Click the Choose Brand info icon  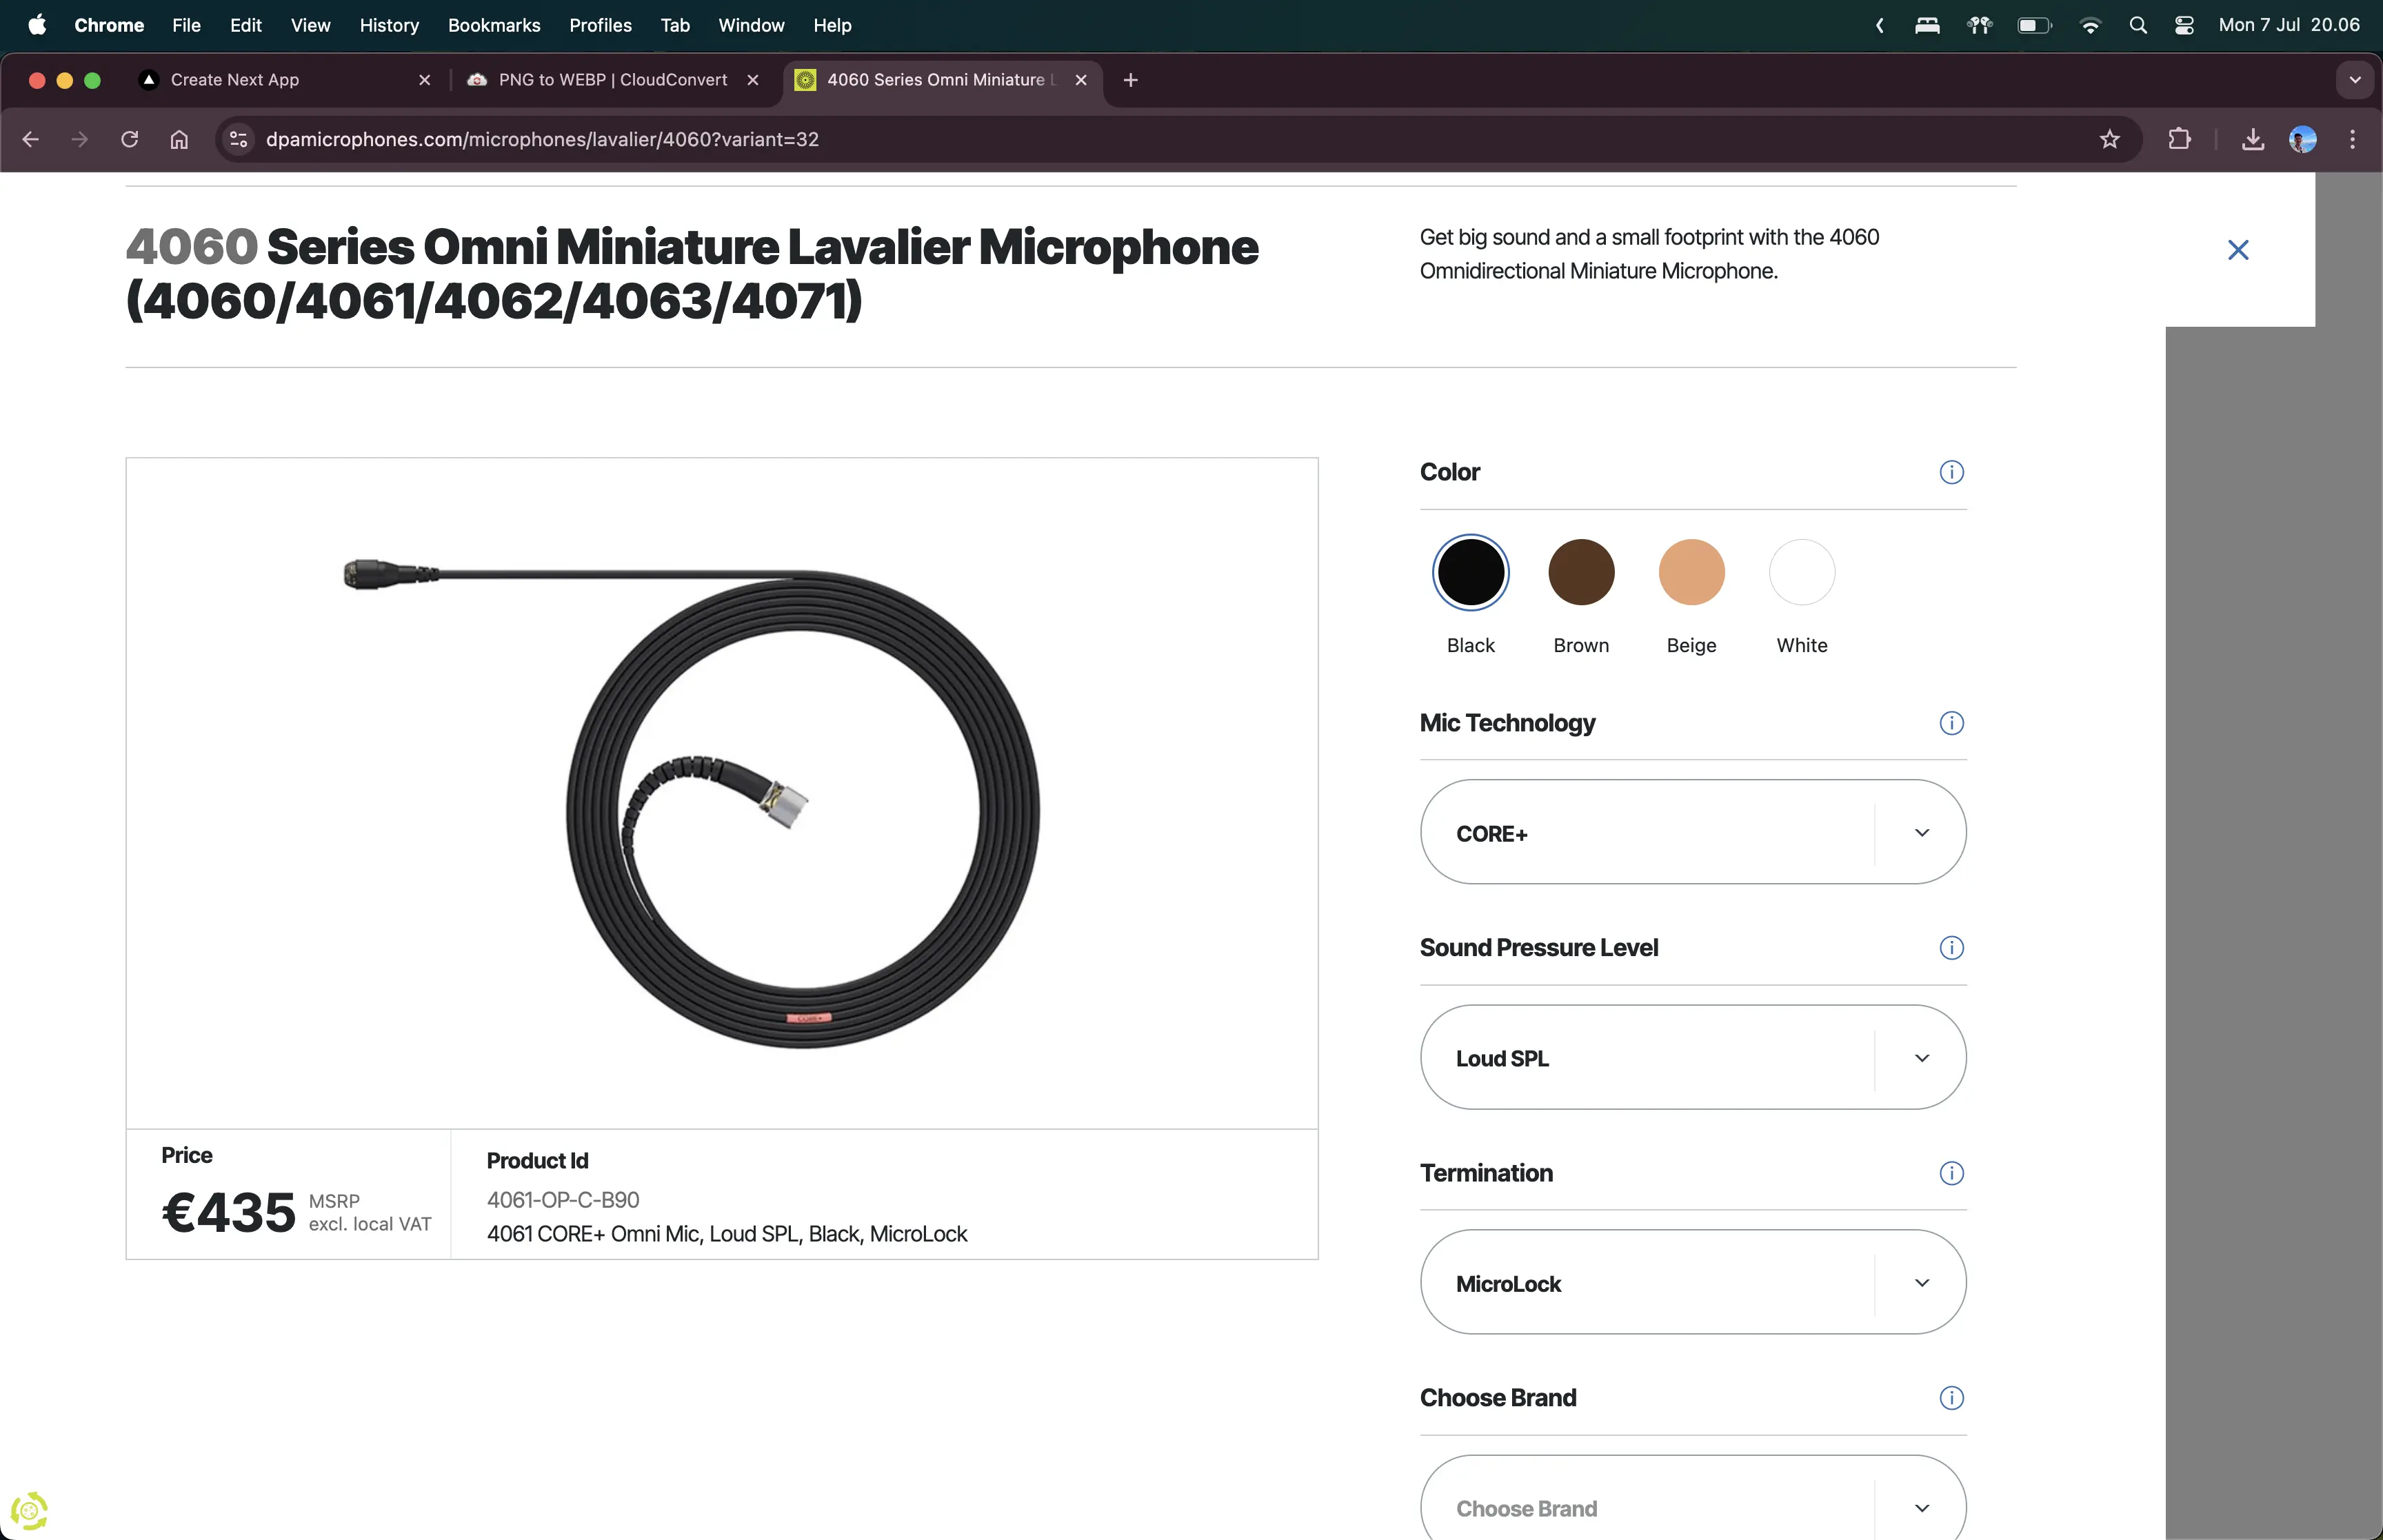[x=1951, y=1398]
